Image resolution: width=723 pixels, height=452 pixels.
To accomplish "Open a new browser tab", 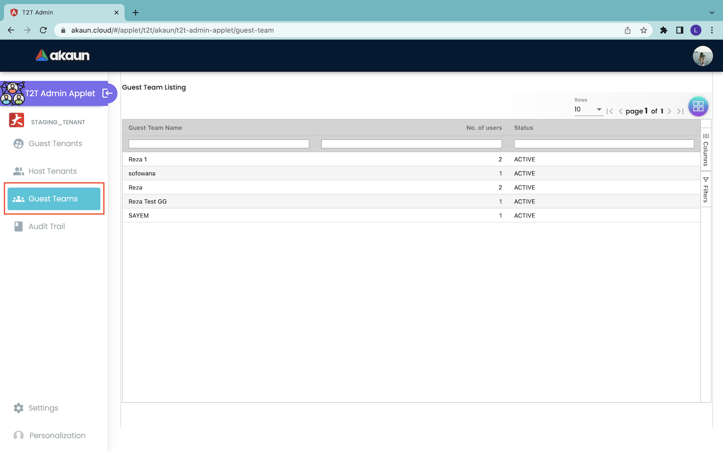I will click(x=136, y=13).
